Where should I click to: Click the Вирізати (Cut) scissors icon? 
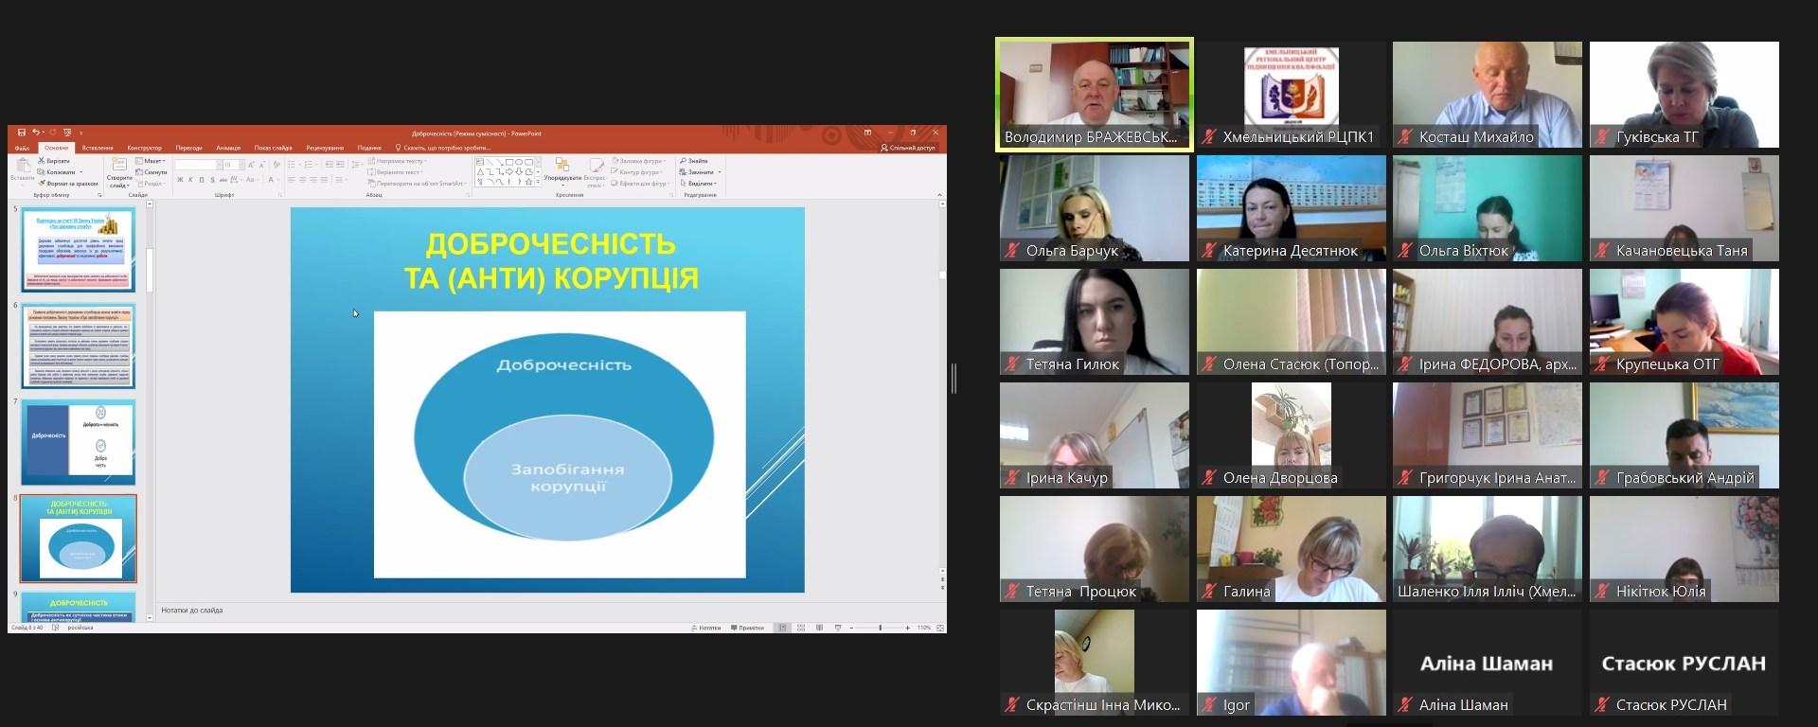coord(42,161)
